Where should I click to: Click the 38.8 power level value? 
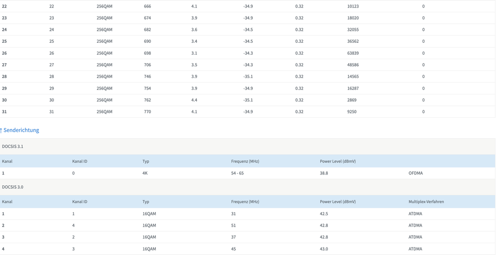point(324,173)
